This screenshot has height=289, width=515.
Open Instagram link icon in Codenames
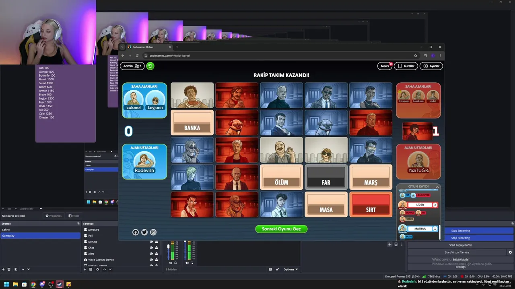[153, 232]
